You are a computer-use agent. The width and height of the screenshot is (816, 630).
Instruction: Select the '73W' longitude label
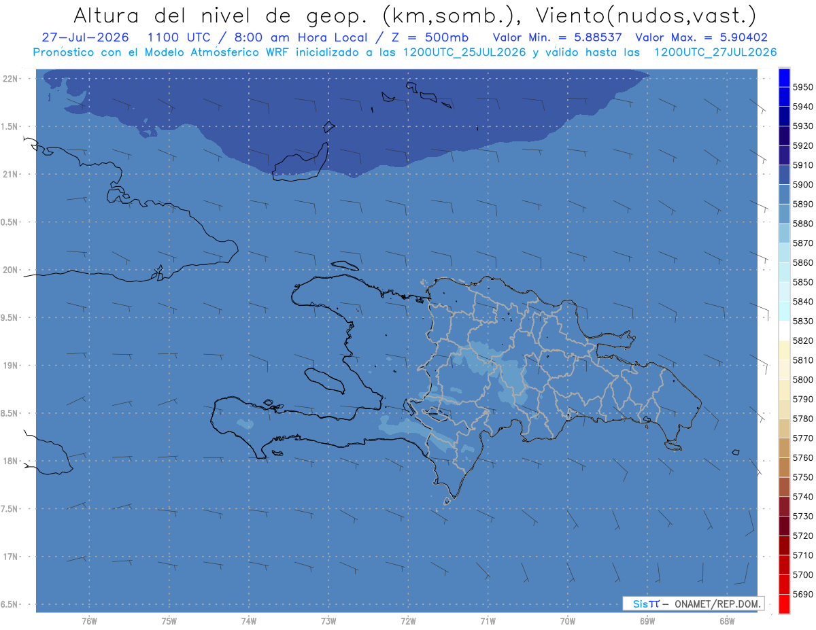click(x=328, y=621)
